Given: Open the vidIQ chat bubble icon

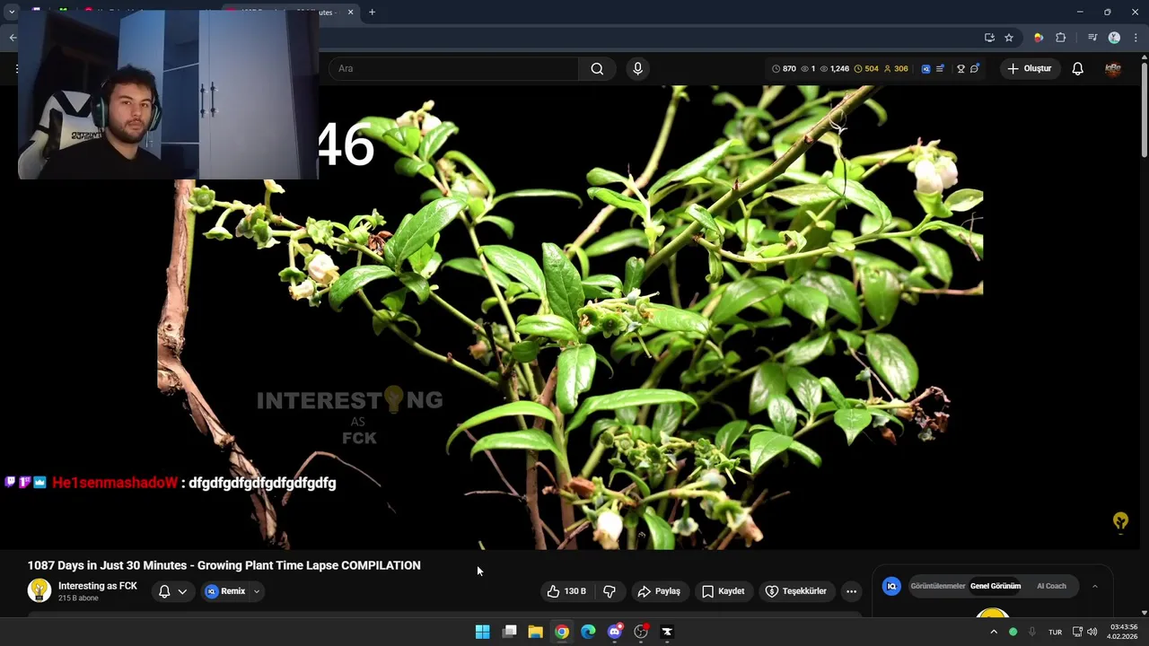Looking at the screenshot, I should (x=974, y=69).
